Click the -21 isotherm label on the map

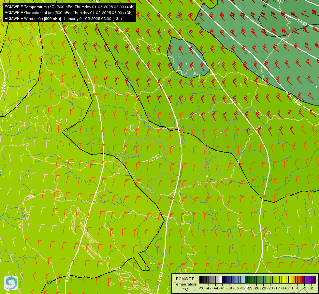click(x=197, y=24)
